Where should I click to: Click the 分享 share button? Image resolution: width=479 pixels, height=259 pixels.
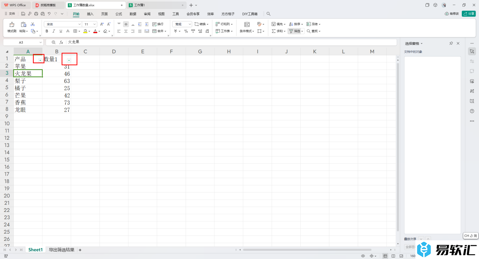coord(469,13)
